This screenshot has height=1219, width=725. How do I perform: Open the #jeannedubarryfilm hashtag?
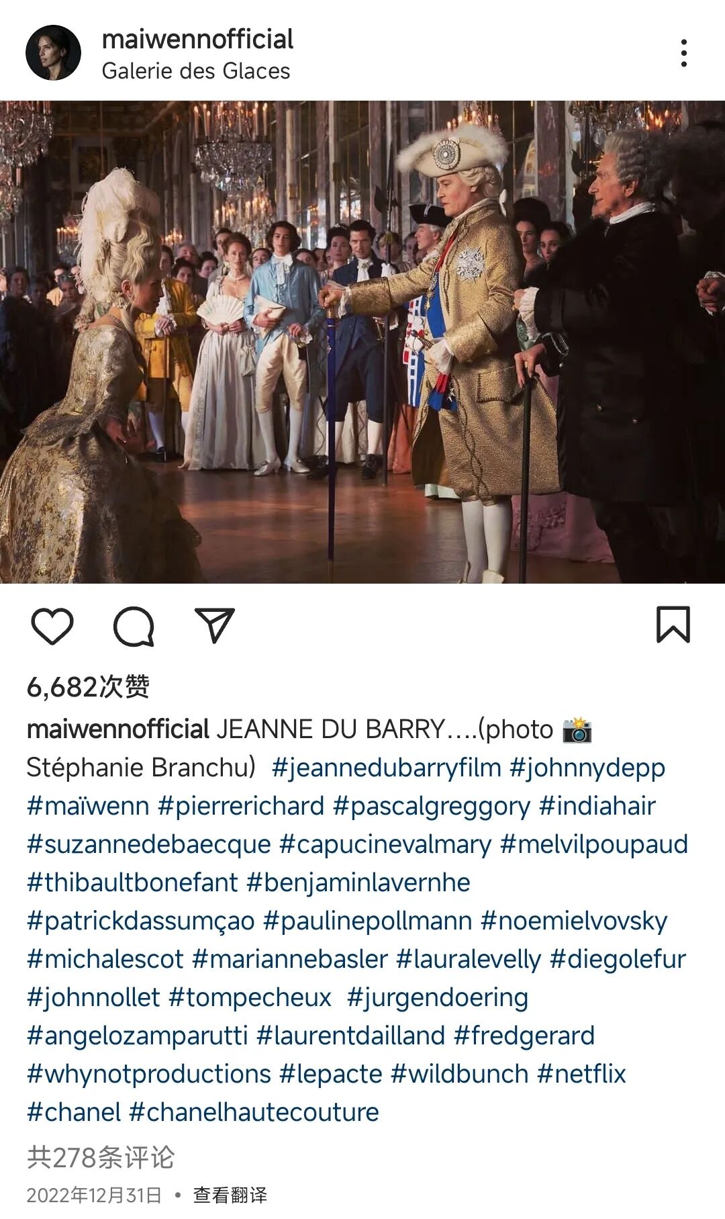(x=387, y=767)
